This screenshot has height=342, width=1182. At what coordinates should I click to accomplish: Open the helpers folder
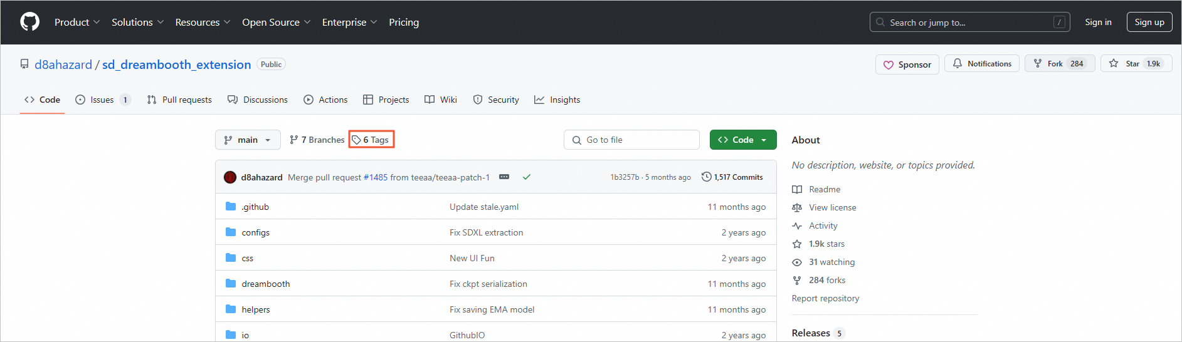(x=256, y=309)
